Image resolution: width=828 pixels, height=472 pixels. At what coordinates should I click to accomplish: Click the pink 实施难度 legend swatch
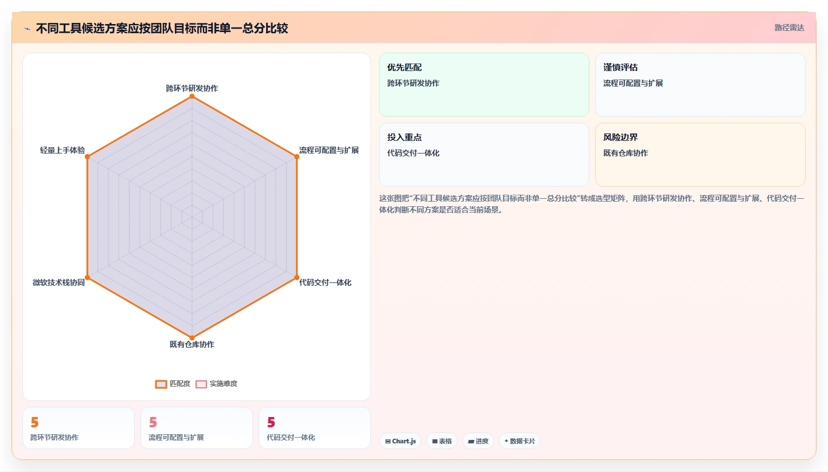(x=201, y=384)
